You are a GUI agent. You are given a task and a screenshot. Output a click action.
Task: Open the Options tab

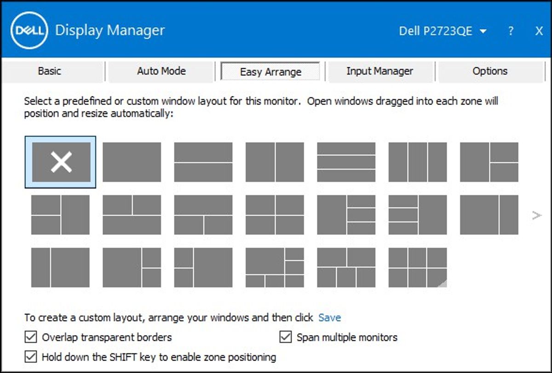coord(490,71)
